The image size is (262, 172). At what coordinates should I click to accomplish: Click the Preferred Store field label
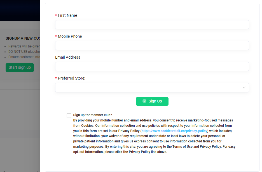coord(71,78)
